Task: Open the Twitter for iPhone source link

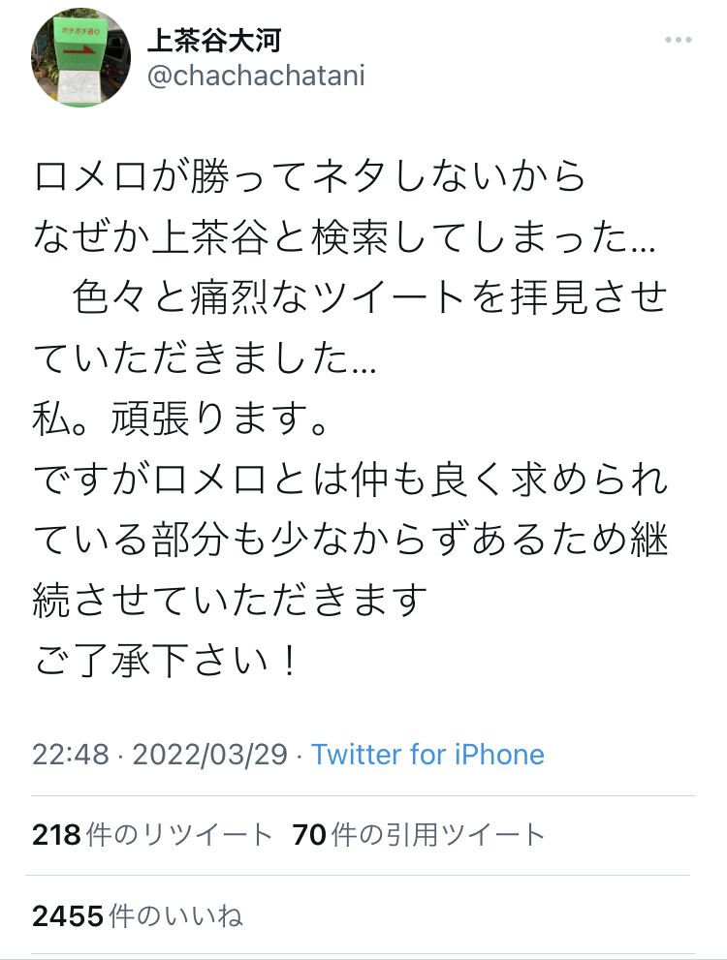Action: (427, 755)
